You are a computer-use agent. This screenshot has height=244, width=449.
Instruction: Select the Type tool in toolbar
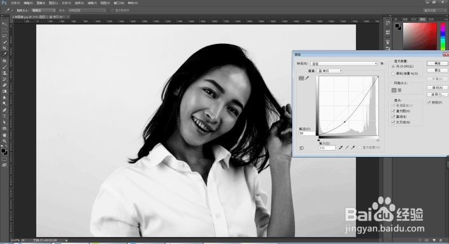4,116
